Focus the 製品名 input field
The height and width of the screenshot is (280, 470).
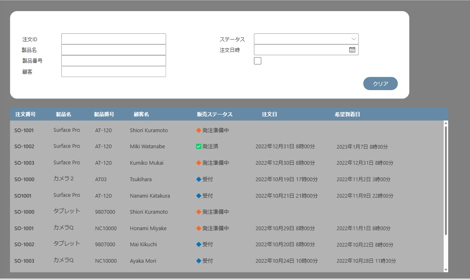114,50
